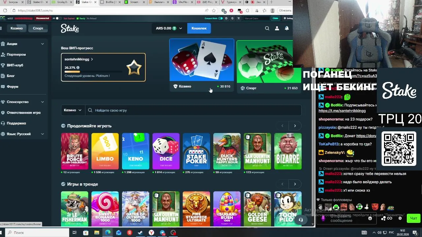The height and width of the screenshot is (237, 422).
Task: Previous arrow for Игры в тренде carousel
Action: tap(282, 184)
